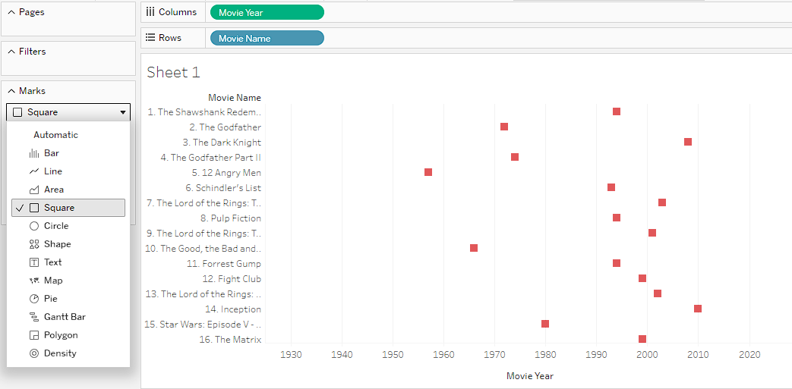Select the Text mark type option
Viewport: 792px width, 389px height.
52,262
